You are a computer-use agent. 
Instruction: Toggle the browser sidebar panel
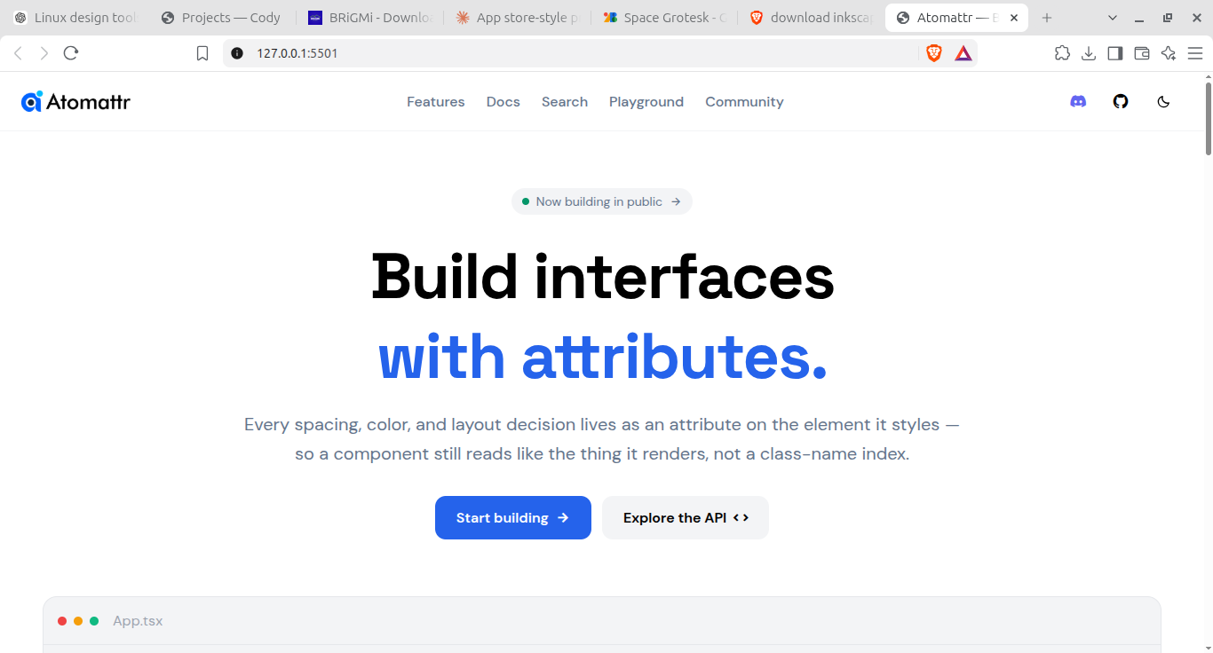click(x=1115, y=53)
